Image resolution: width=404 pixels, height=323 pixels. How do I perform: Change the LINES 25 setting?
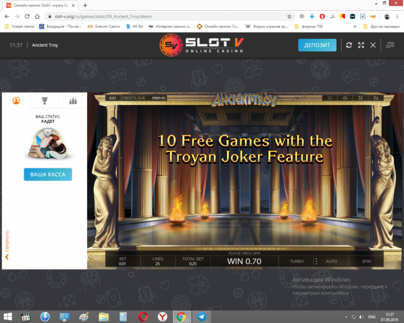[158, 261]
